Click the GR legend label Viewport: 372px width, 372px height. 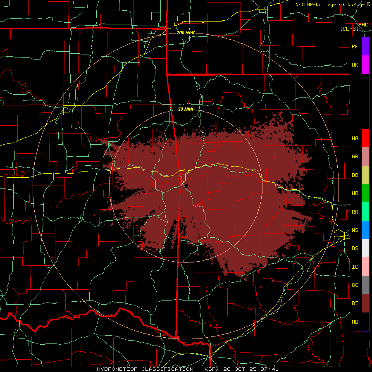click(355, 157)
